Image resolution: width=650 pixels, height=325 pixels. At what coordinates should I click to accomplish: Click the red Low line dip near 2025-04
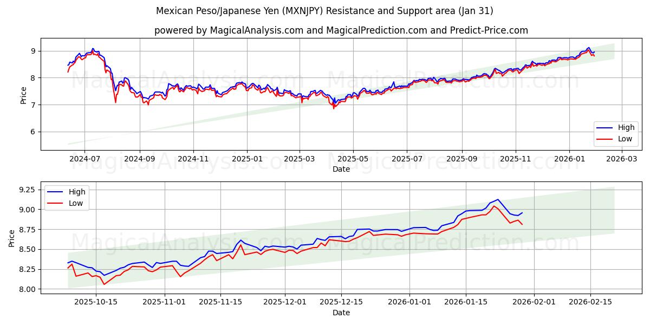[335, 108]
